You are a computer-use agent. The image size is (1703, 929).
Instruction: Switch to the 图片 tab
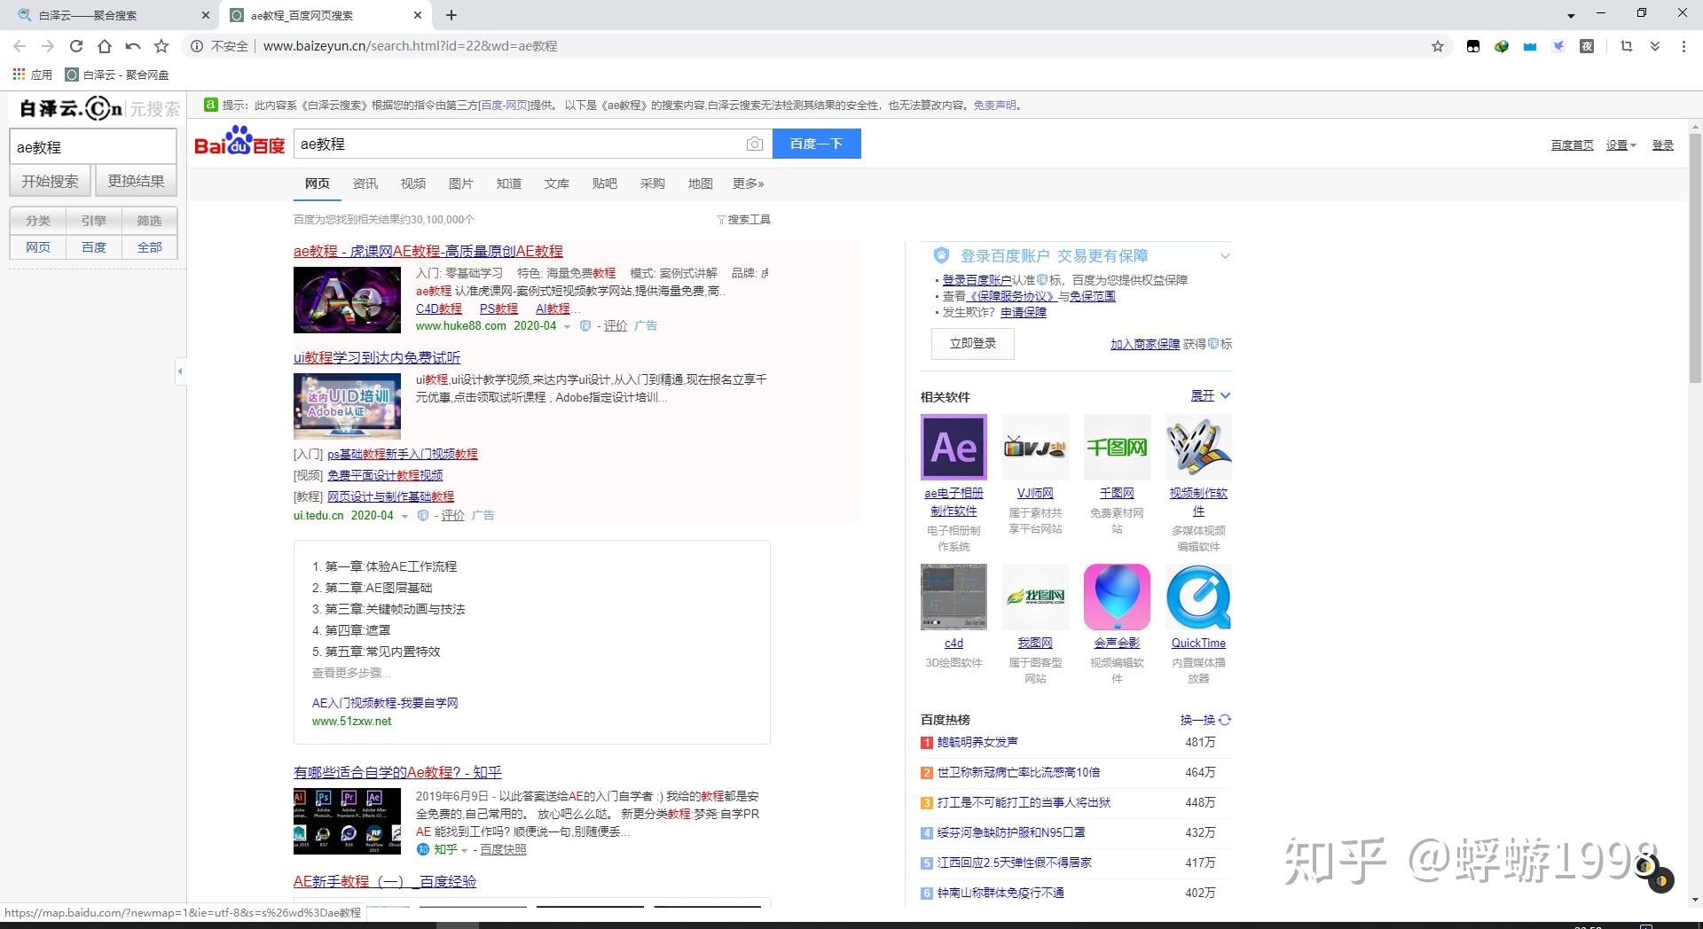point(460,183)
